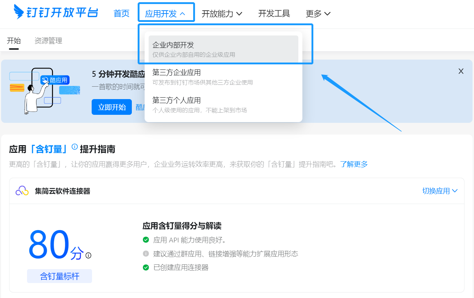Viewport: 474px width, 298px height.
Task: Click the green check beside 已创建应用连接器
Action: pyautogui.click(x=146, y=268)
